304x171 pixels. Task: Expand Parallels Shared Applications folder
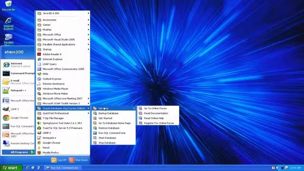63,44
